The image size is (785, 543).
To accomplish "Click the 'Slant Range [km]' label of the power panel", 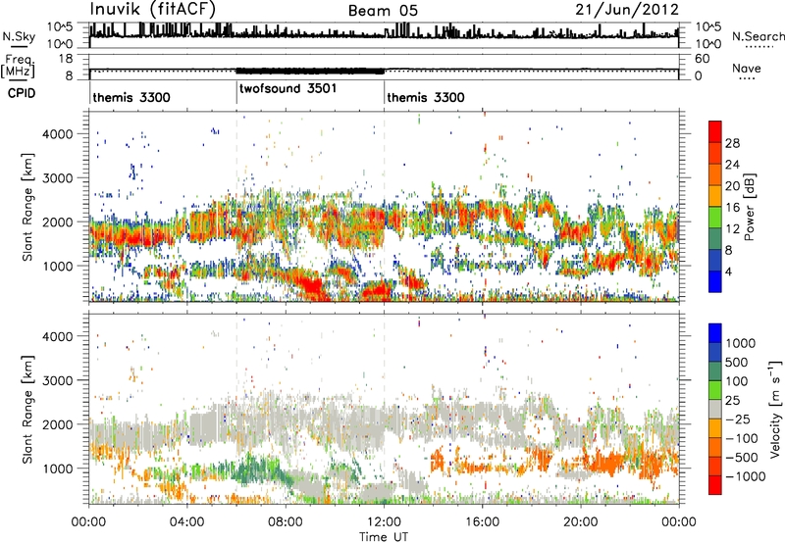I will coord(27,208).
